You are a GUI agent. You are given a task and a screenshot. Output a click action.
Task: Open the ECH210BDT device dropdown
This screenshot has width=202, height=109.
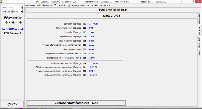click(21, 8)
